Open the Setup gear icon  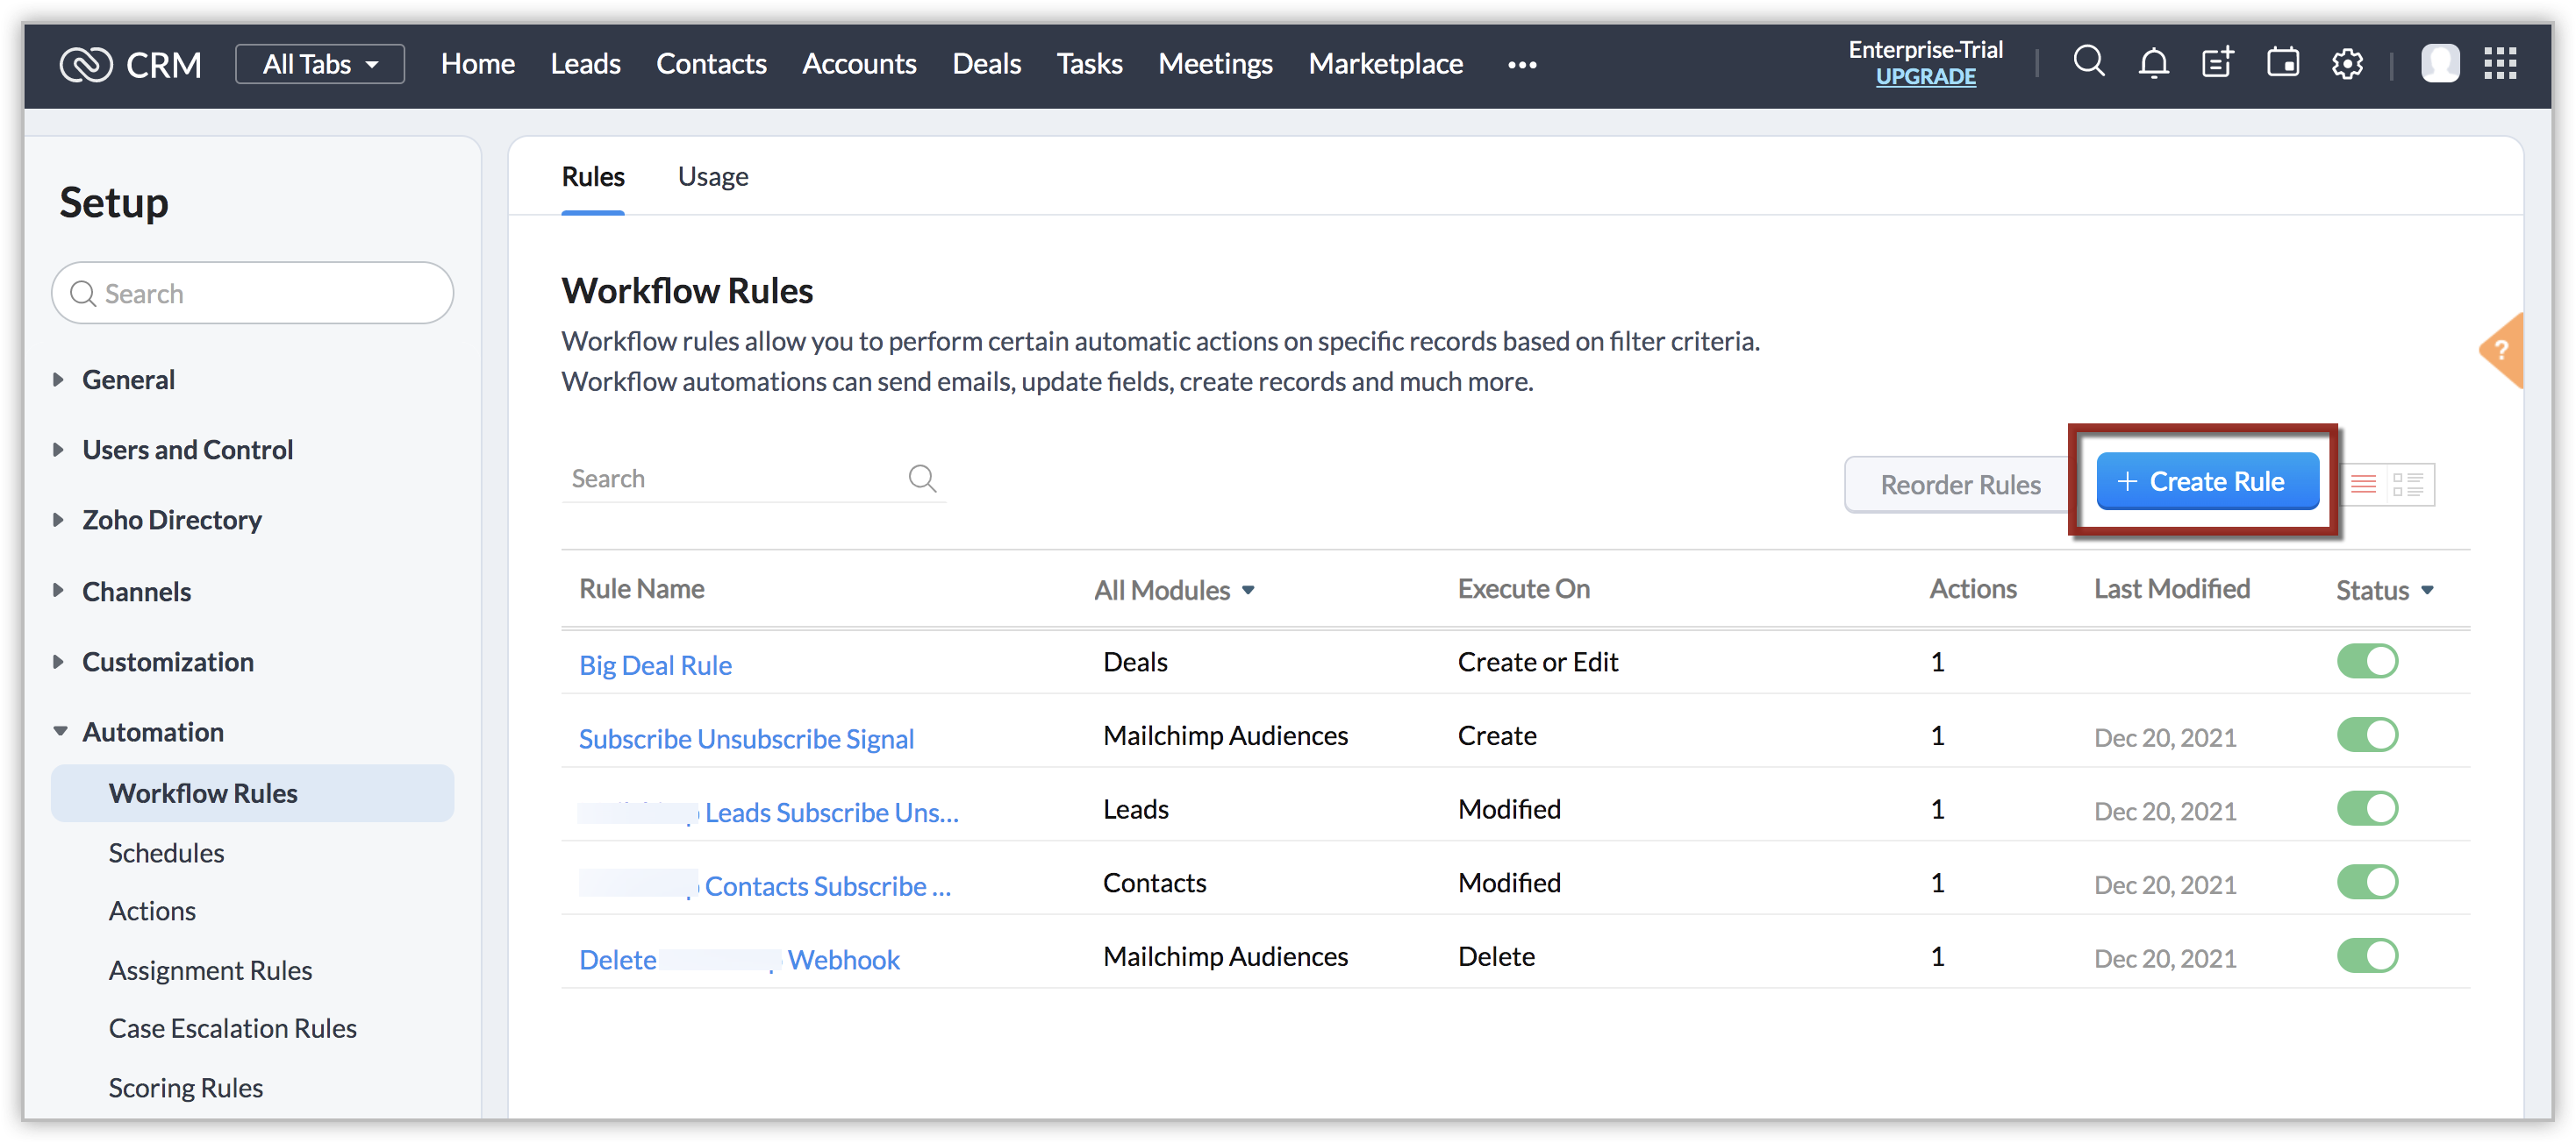(x=2347, y=63)
